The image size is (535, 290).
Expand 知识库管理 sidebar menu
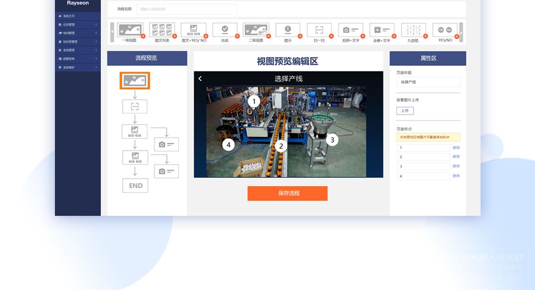pyautogui.click(x=78, y=42)
